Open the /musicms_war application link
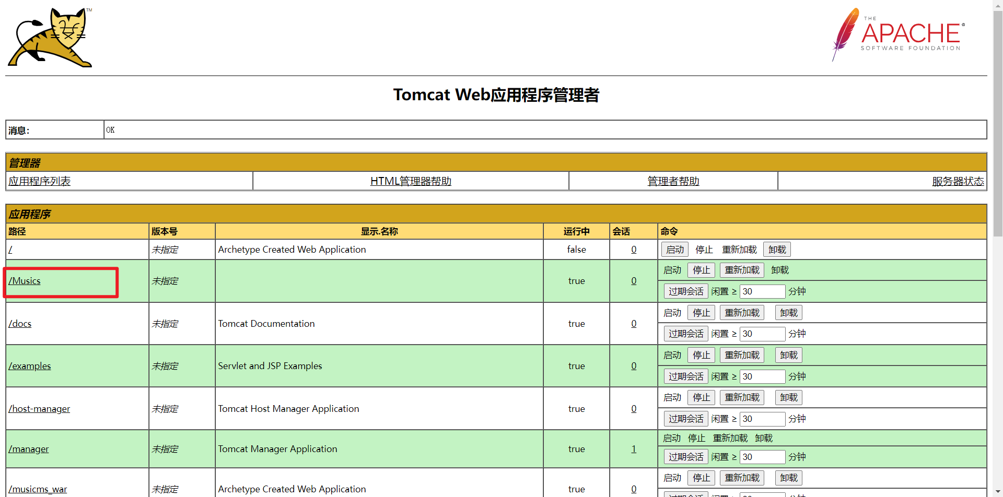 pyautogui.click(x=38, y=489)
